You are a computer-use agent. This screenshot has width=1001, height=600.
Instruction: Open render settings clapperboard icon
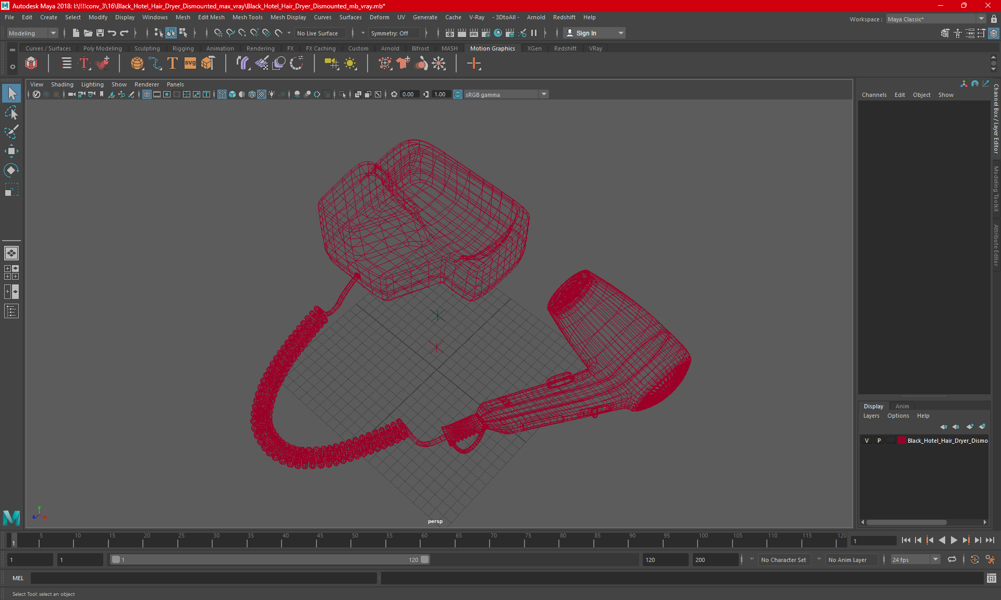(x=486, y=33)
